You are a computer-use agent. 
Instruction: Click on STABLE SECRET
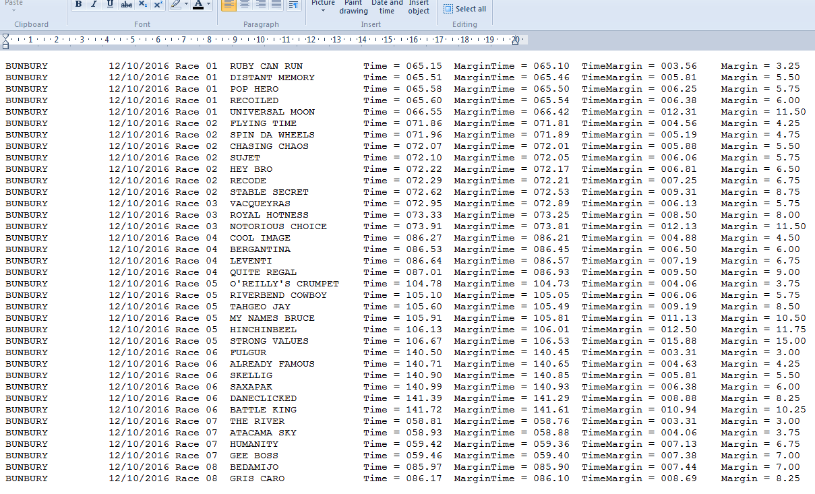click(269, 192)
